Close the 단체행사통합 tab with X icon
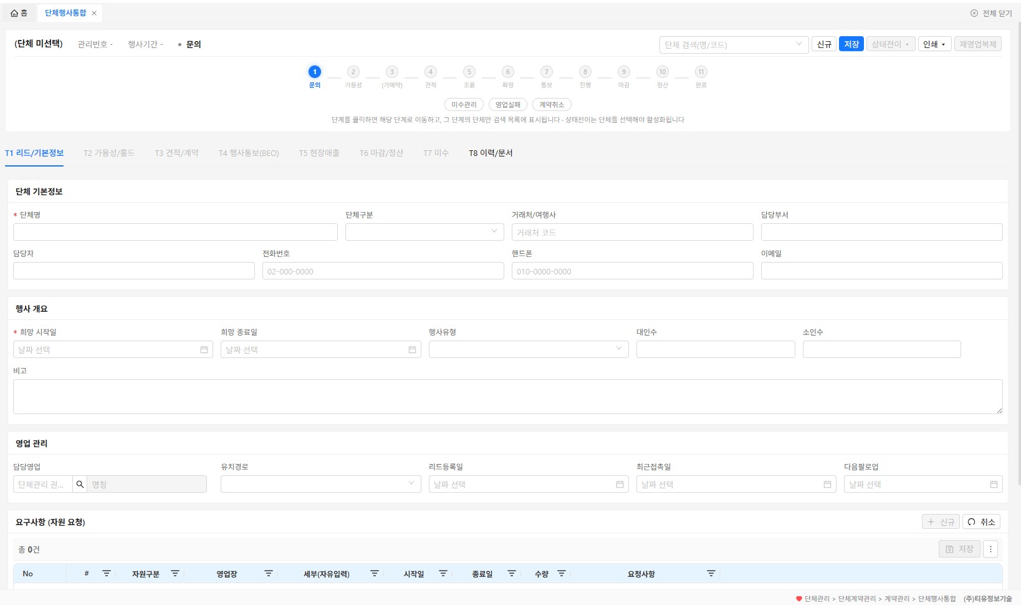 [94, 13]
